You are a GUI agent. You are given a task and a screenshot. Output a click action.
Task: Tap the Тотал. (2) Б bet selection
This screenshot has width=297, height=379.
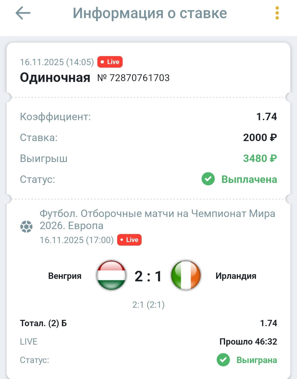pyautogui.click(x=43, y=323)
